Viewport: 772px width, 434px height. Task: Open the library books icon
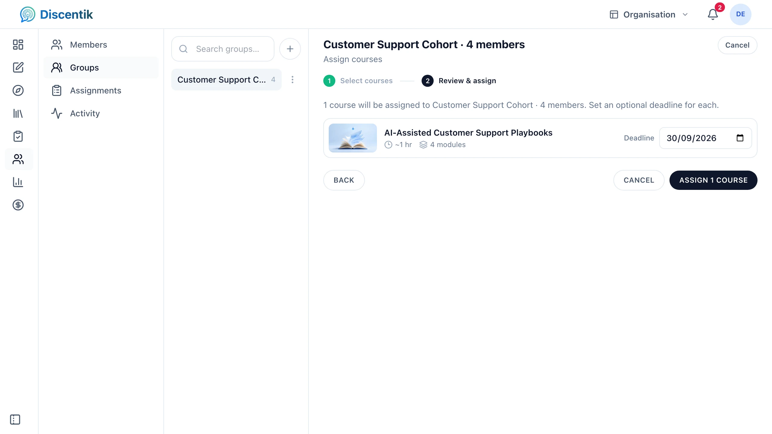click(x=18, y=113)
